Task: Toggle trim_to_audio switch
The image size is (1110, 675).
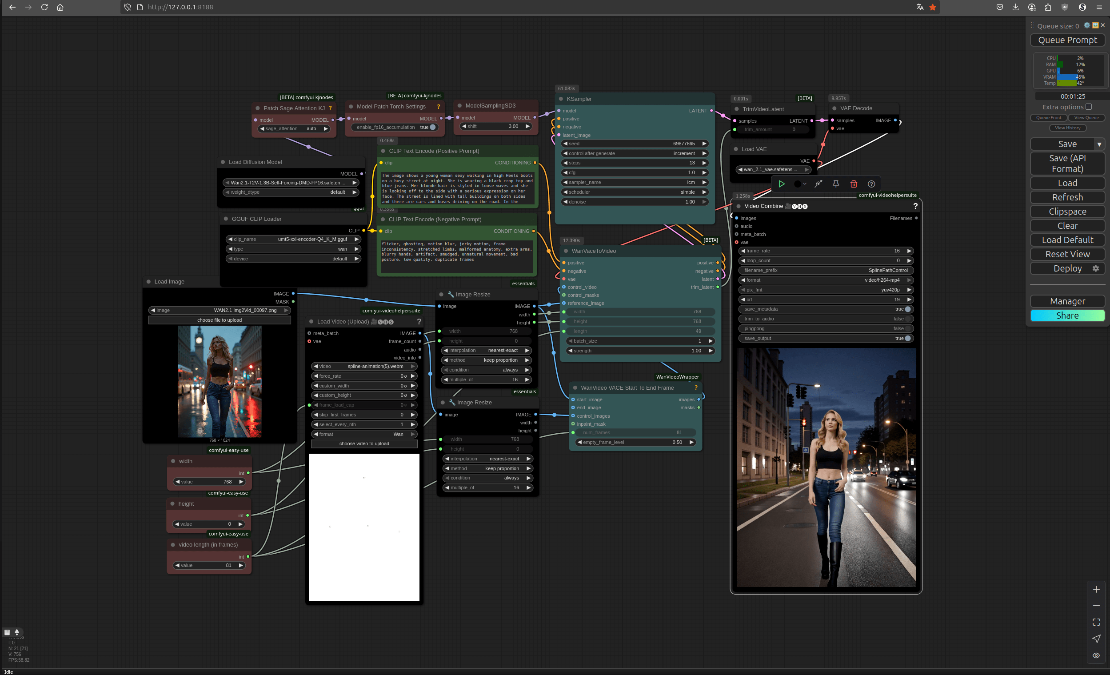Action: point(908,319)
